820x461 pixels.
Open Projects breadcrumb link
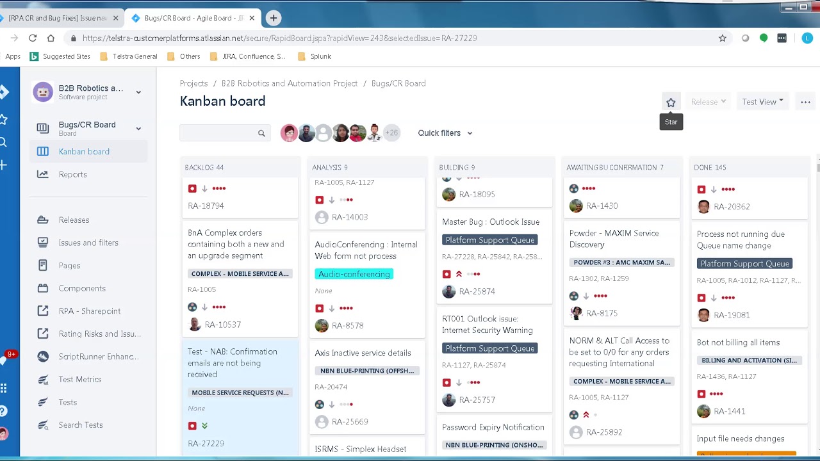coord(193,83)
